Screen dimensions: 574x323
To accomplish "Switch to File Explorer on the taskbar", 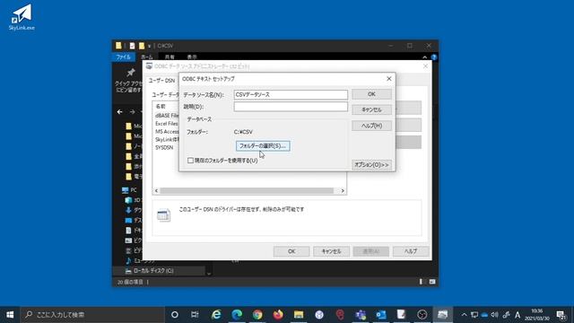I will (299, 315).
